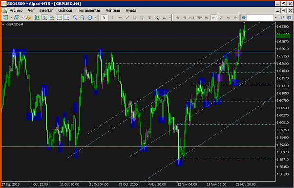Click the GBPUSD,H4 chart title label
The width and height of the screenshot is (294, 188).
[15, 24]
